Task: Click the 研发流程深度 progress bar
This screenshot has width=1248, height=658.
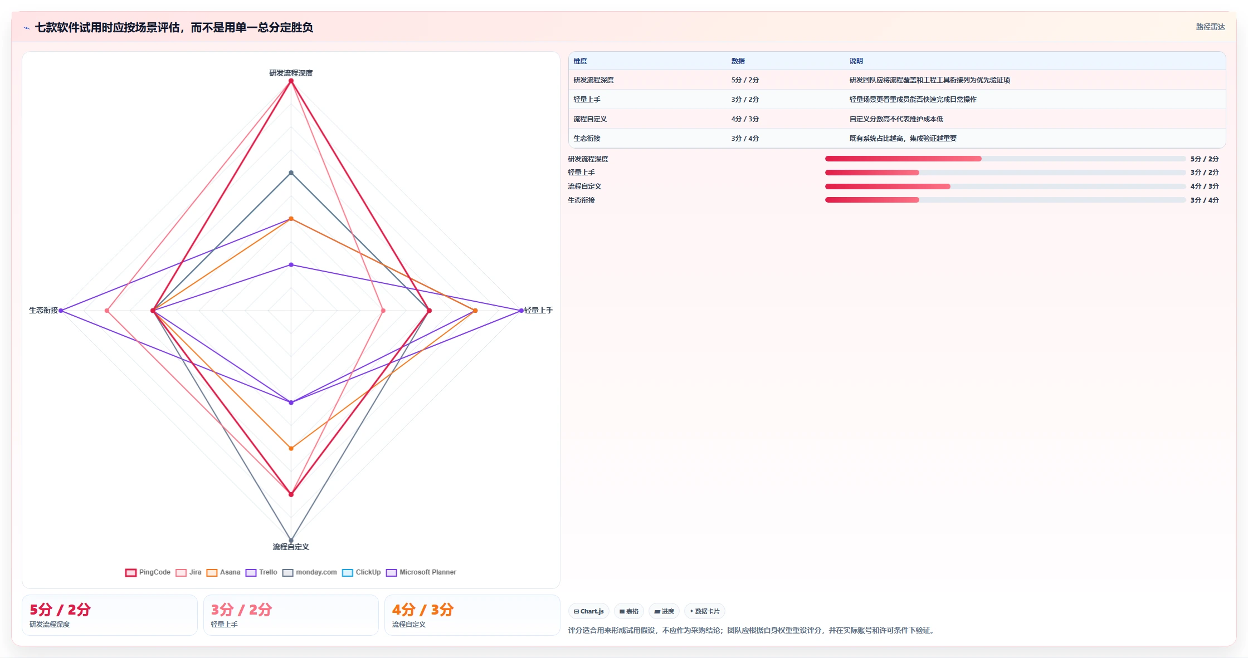Action: pyautogui.click(x=1005, y=159)
